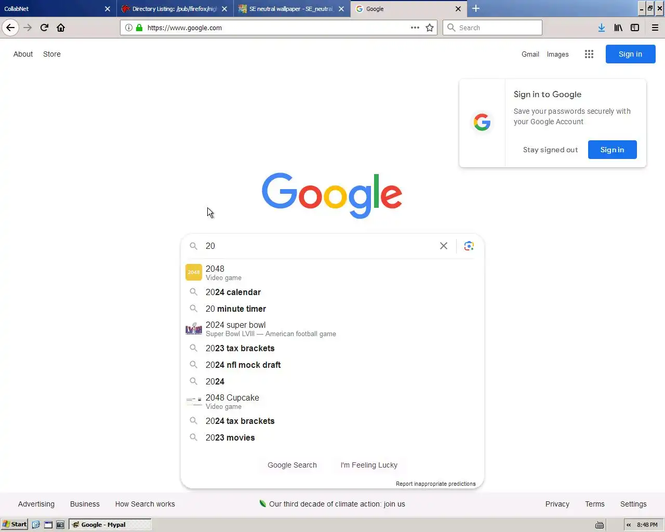Image resolution: width=665 pixels, height=532 pixels.
Task: Select the 2048 Video game suggestion
Action: pyautogui.click(x=332, y=272)
